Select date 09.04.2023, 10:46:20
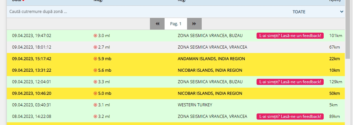The width and height of the screenshot is (353, 125). (32, 93)
